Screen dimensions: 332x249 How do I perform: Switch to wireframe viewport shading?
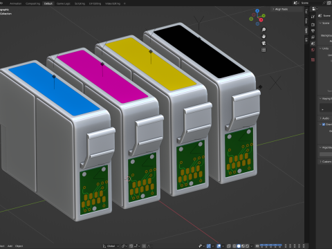pos(234,246)
